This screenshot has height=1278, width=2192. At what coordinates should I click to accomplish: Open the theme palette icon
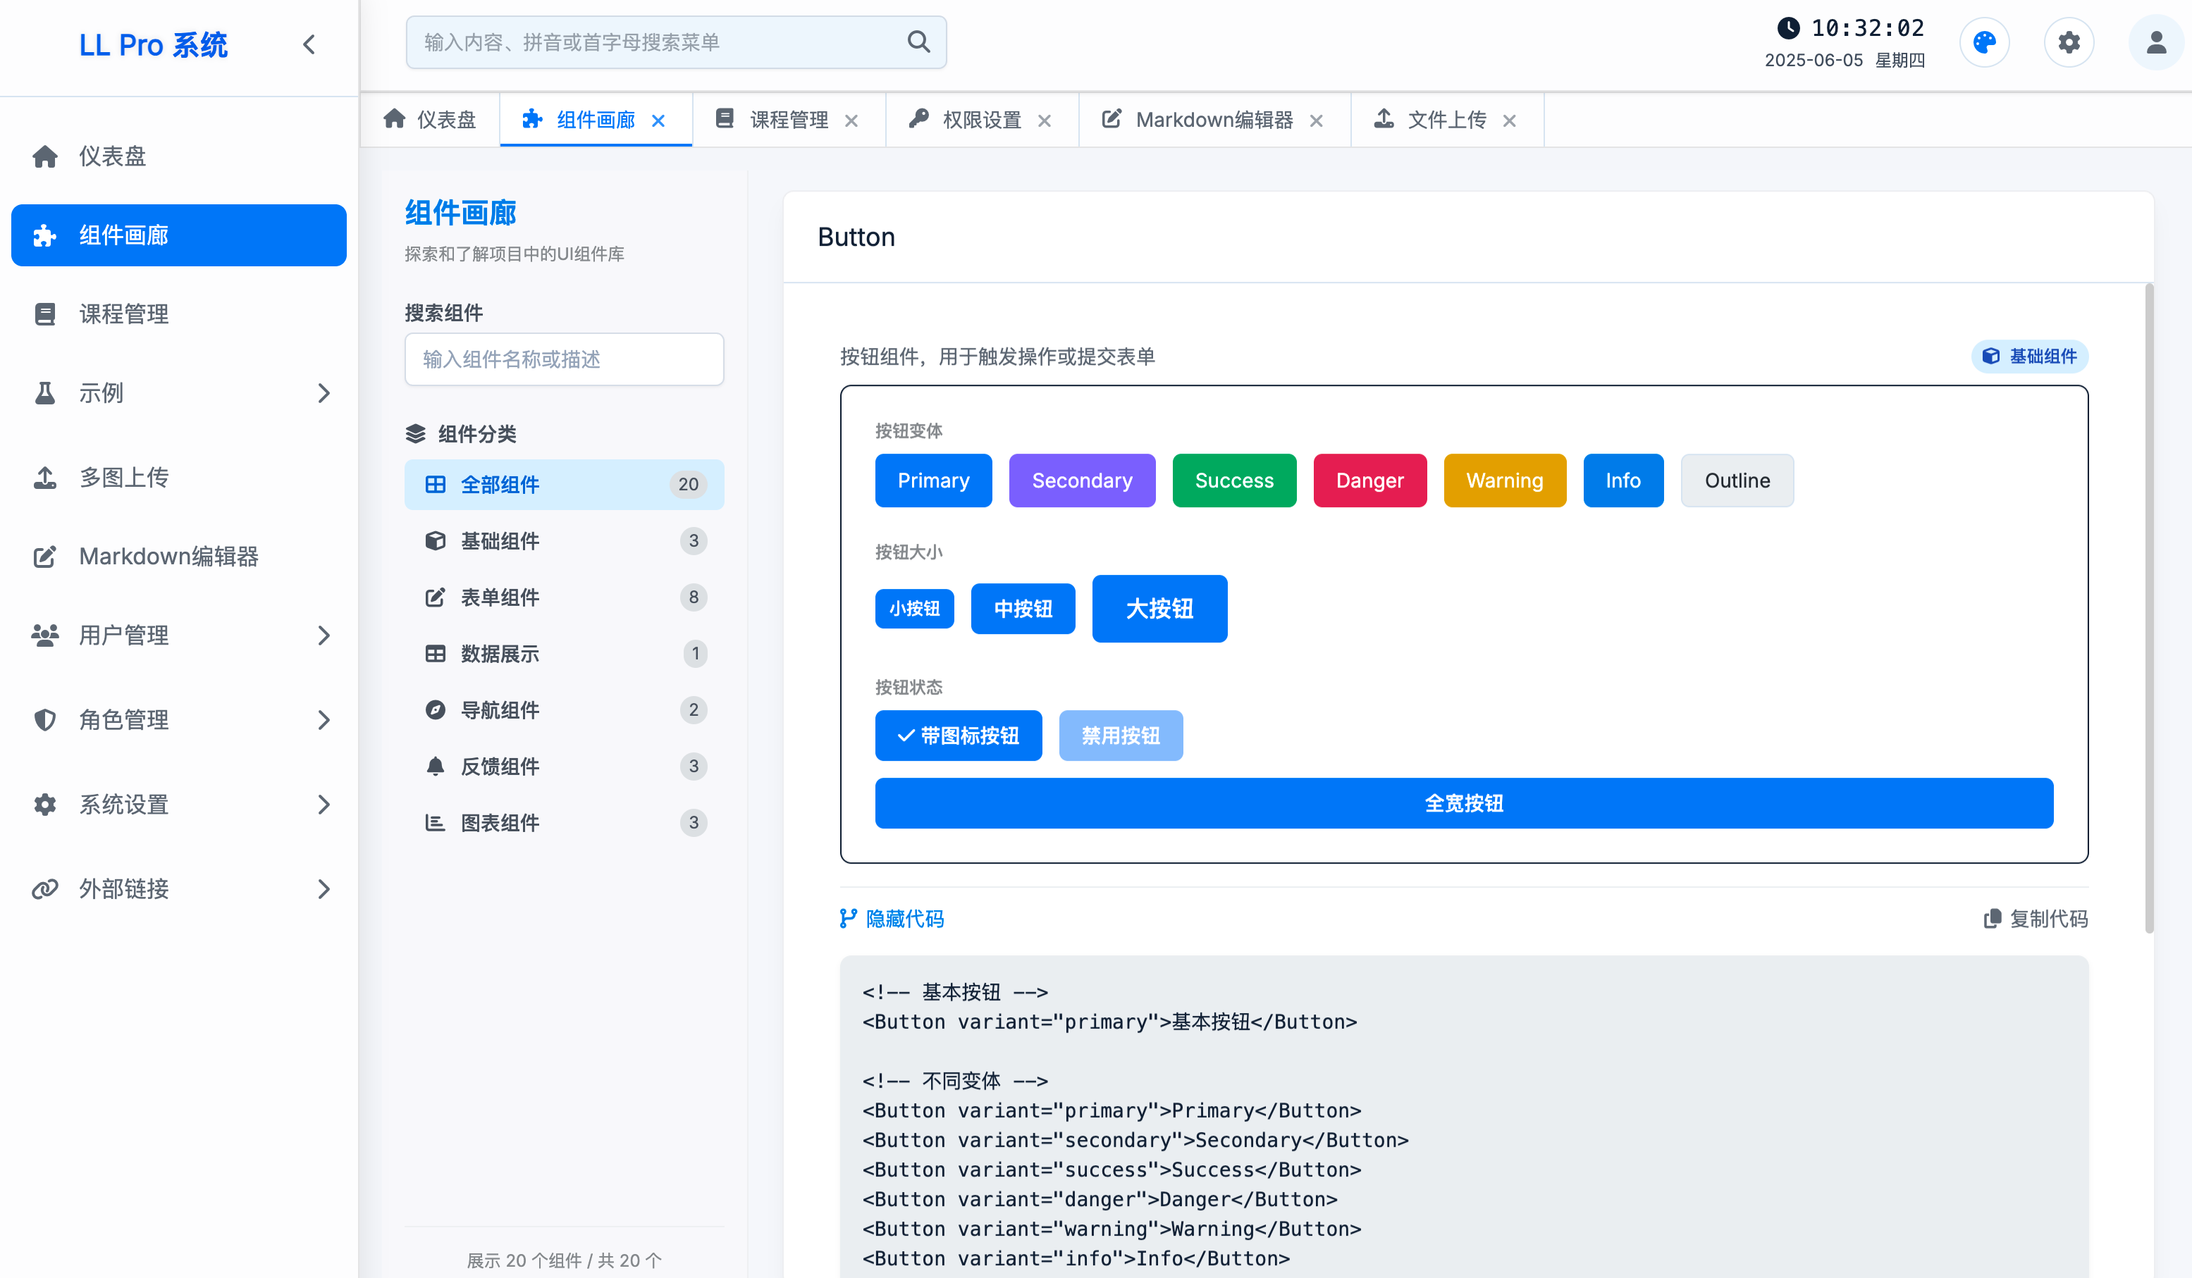1984,42
